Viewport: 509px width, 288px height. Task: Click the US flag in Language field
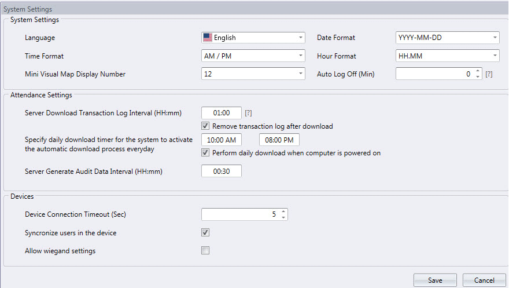click(x=208, y=38)
